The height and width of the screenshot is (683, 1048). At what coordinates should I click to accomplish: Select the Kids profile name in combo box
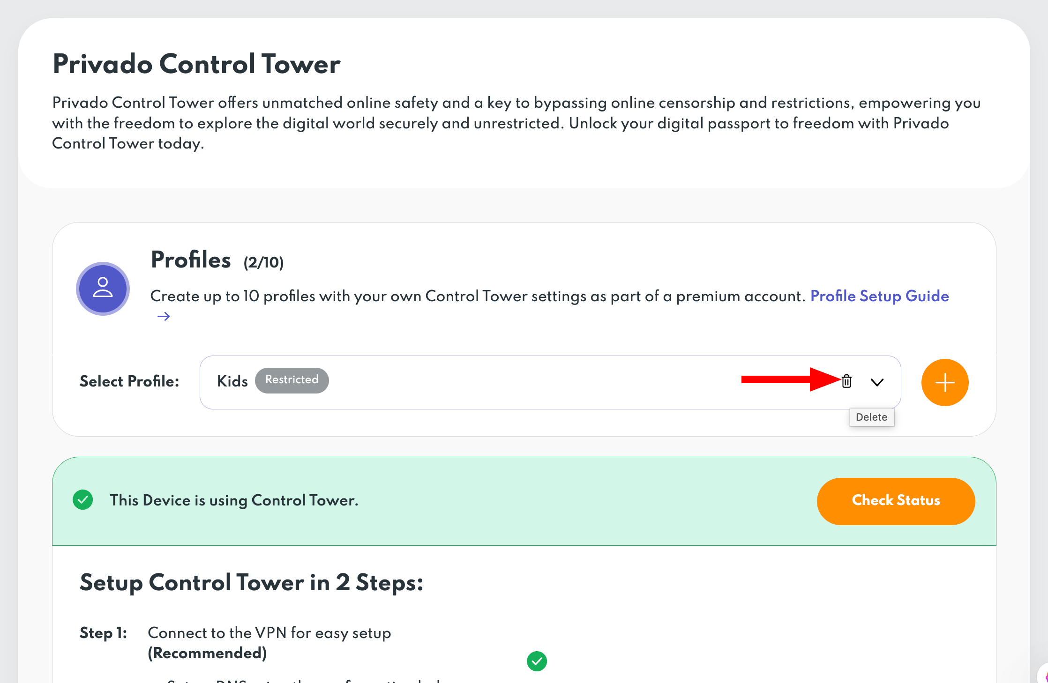[232, 381]
